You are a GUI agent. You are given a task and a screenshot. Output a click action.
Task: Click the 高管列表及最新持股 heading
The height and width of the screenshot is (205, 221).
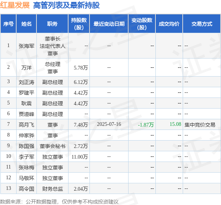67,6
